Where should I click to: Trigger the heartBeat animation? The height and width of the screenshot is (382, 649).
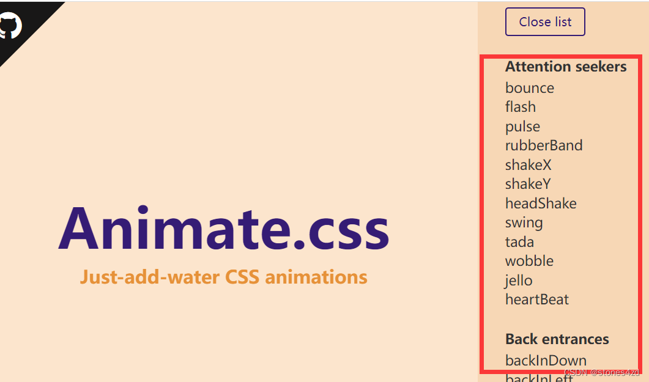pos(537,299)
